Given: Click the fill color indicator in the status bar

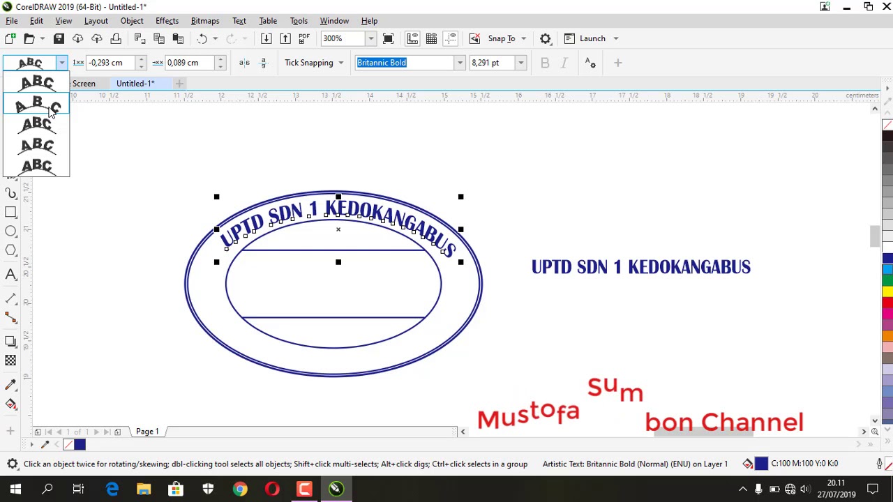Looking at the screenshot, I should click(x=761, y=464).
